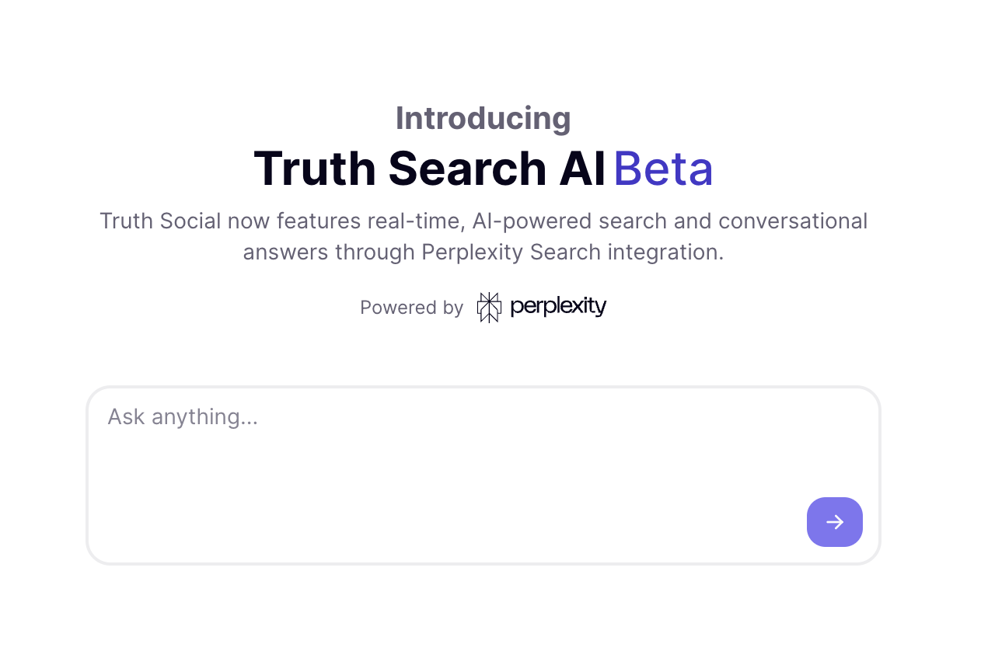The height and width of the screenshot is (665, 981).
Task: Click the "Introducing" heading text
Action: (x=484, y=118)
